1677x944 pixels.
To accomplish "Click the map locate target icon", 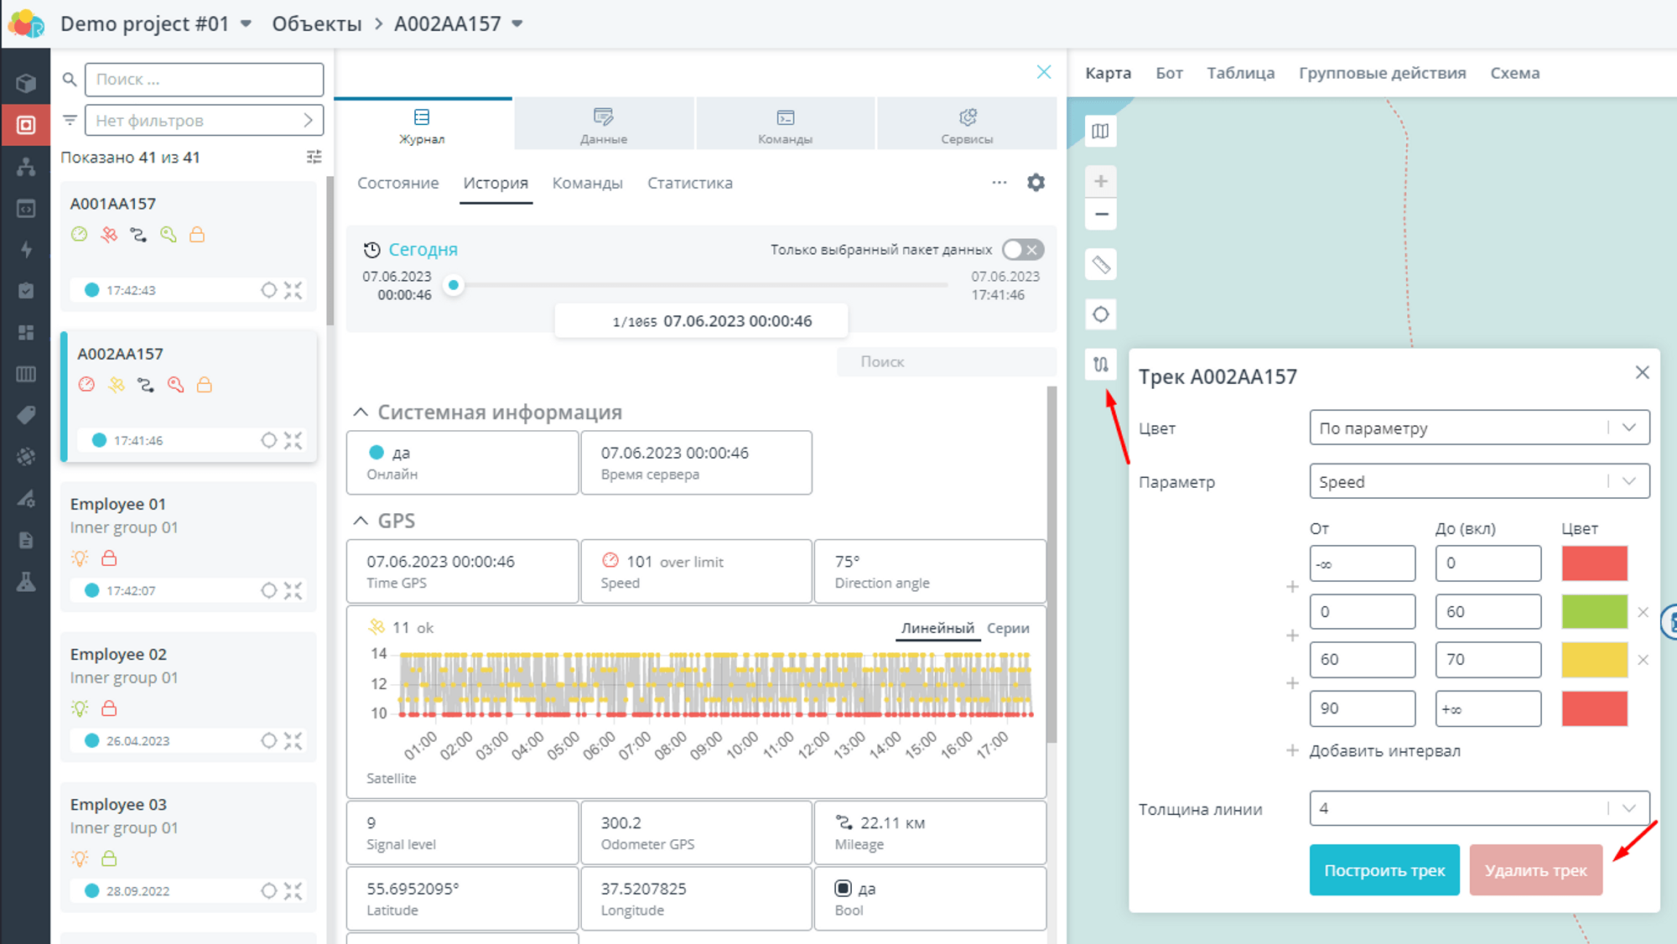I will [1101, 314].
